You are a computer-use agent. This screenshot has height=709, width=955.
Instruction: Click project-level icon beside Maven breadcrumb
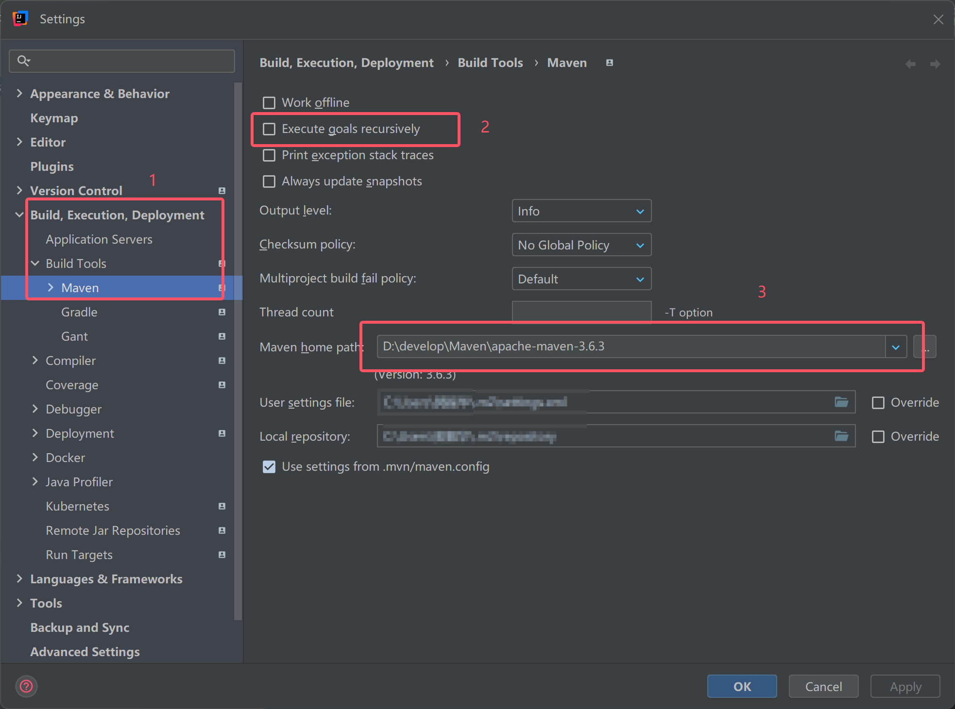pos(609,63)
